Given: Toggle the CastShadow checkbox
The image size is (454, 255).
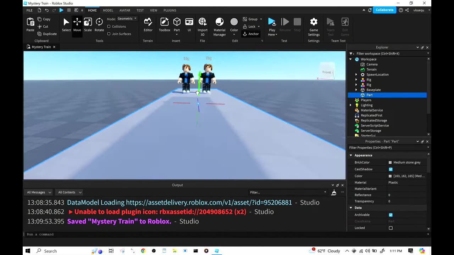Looking at the screenshot, I should pos(391,169).
